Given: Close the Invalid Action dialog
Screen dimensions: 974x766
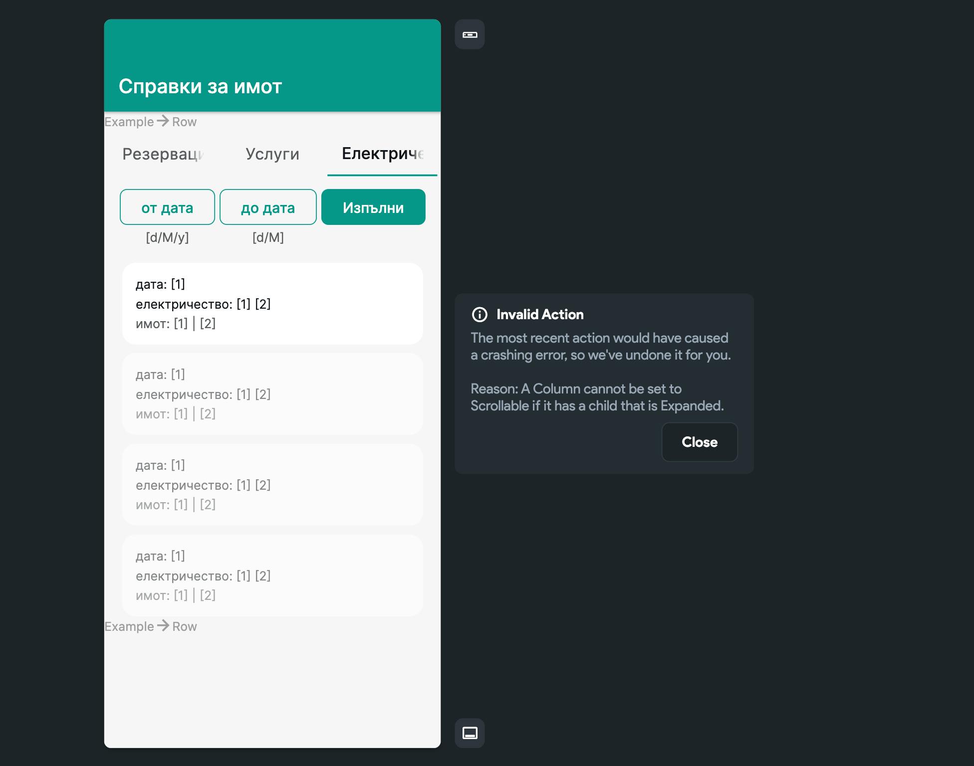Looking at the screenshot, I should click(x=699, y=442).
